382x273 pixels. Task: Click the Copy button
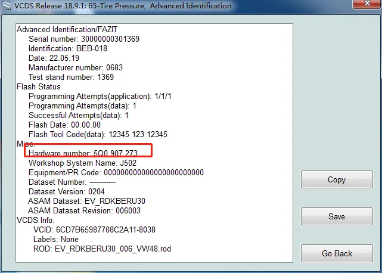coord(337,179)
